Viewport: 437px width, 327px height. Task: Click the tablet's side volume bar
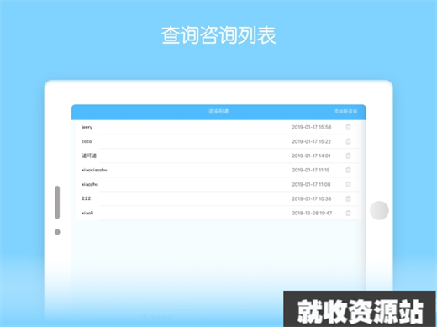[x=57, y=202]
